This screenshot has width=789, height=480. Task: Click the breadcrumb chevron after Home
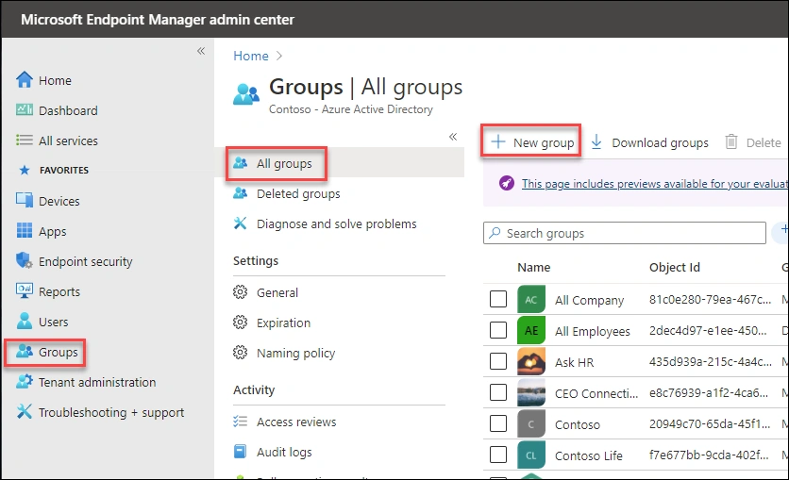tap(279, 56)
